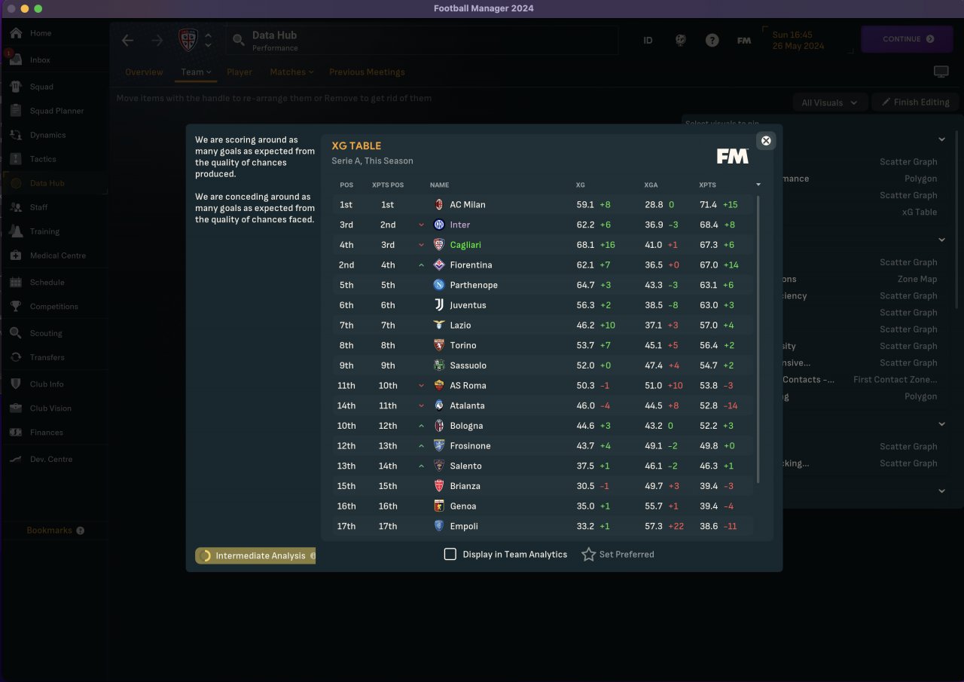
Task: Click the Data Hub search field
Action: pyautogui.click(x=422, y=41)
